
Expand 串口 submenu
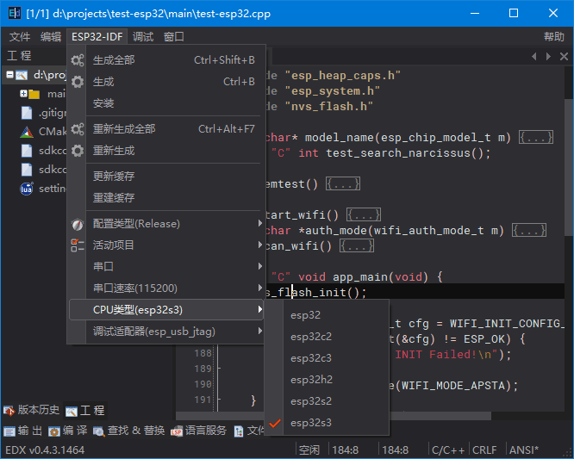(165, 267)
